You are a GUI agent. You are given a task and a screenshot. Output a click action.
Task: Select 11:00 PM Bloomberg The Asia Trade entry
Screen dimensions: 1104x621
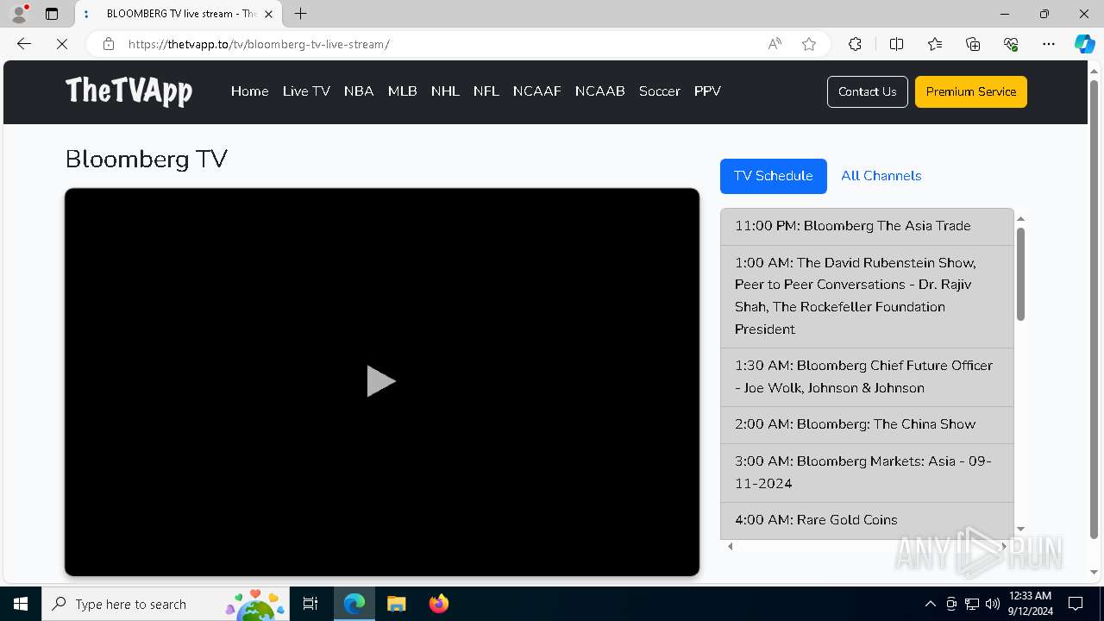point(867,227)
